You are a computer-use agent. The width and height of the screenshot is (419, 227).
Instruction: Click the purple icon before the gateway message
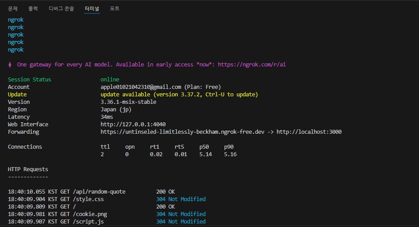click(x=10, y=65)
